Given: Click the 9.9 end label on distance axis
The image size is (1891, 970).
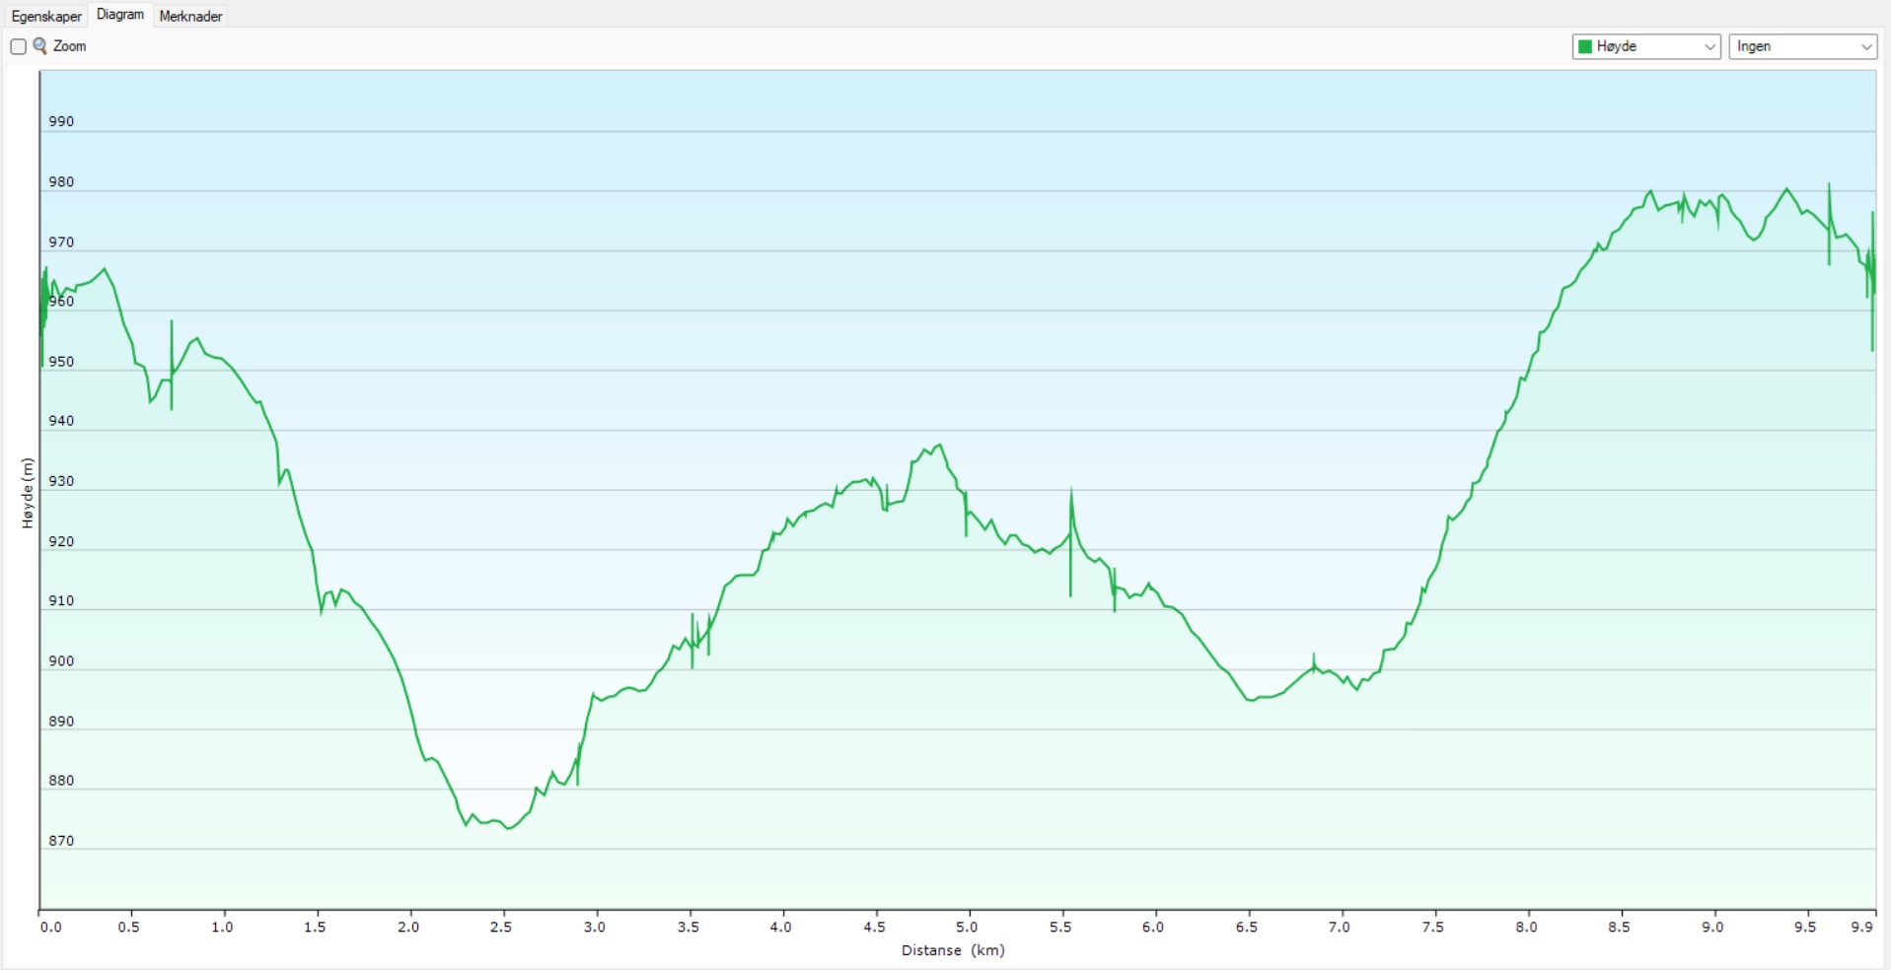Looking at the screenshot, I should tap(1862, 927).
